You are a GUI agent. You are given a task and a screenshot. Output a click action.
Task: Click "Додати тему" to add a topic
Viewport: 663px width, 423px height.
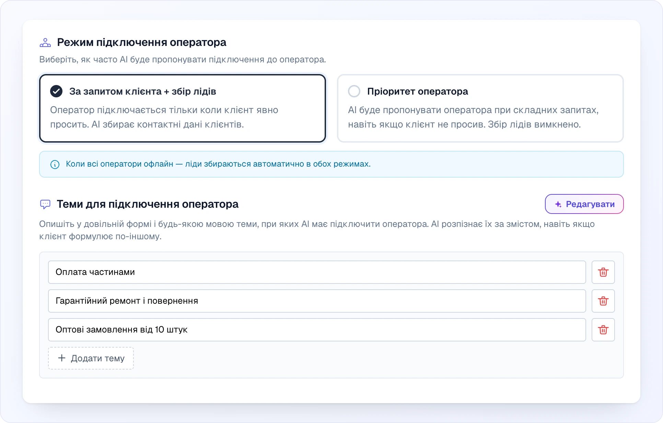point(91,358)
